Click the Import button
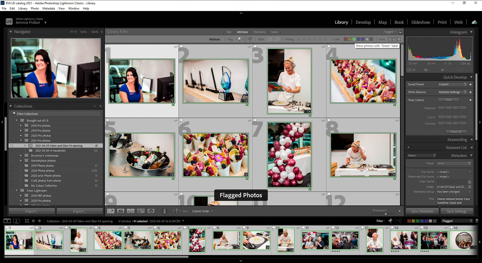The image size is (482, 263). click(x=32, y=211)
